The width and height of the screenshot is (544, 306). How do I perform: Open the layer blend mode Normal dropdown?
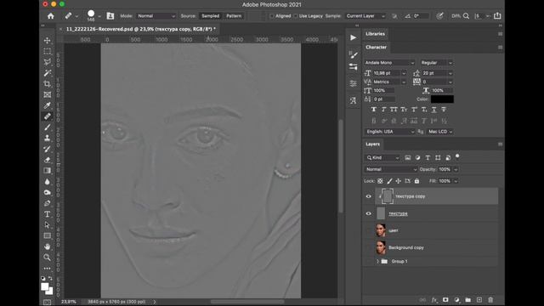pyautogui.click(x=391, y=169)
